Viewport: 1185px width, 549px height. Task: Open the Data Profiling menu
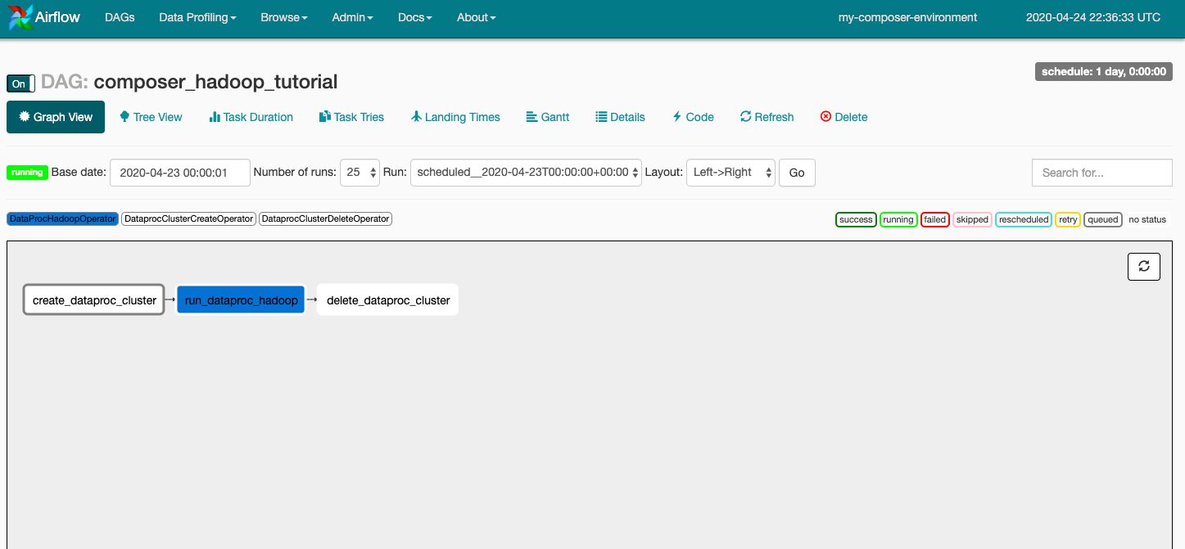click(x=197, y=17)
